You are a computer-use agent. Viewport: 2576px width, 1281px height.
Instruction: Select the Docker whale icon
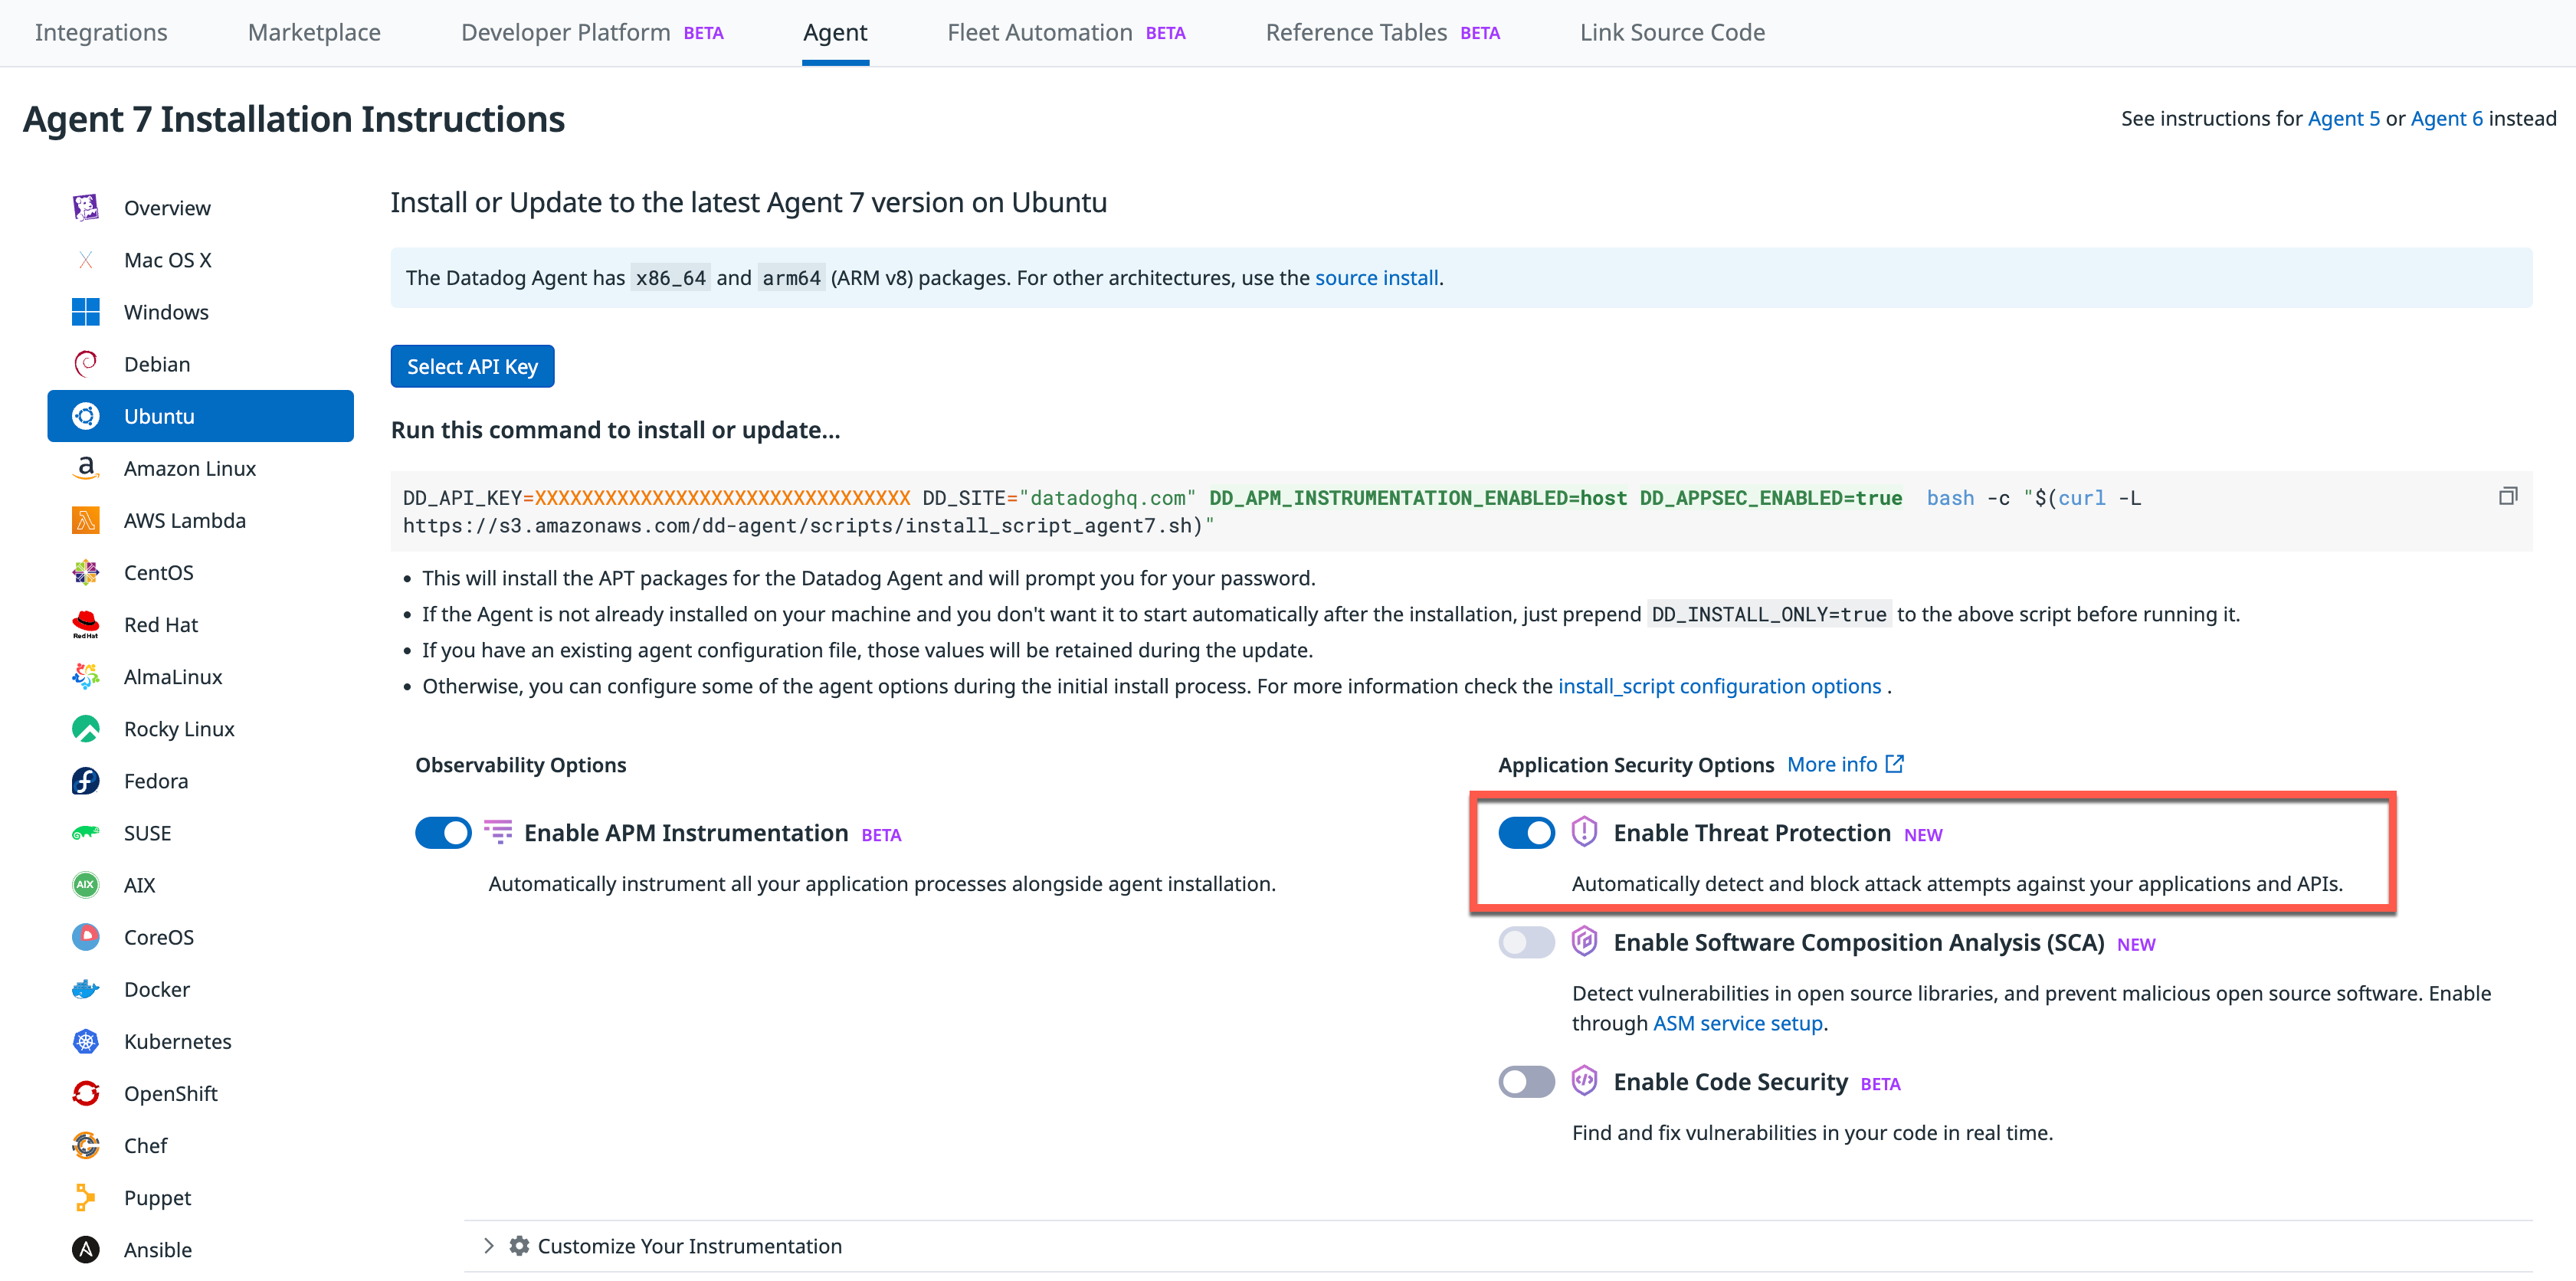point(86,989)
